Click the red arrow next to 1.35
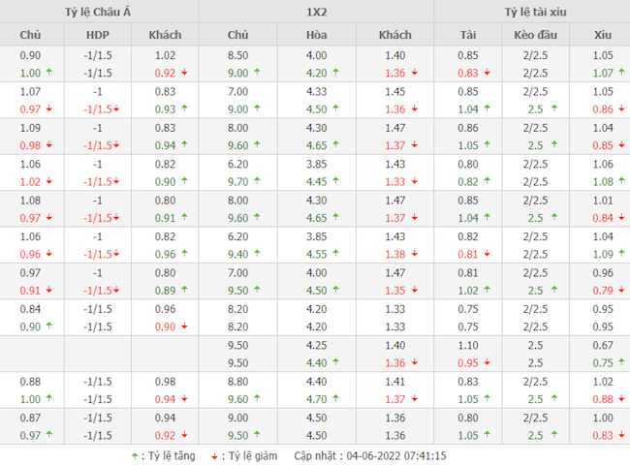 (x=412, y=290)
